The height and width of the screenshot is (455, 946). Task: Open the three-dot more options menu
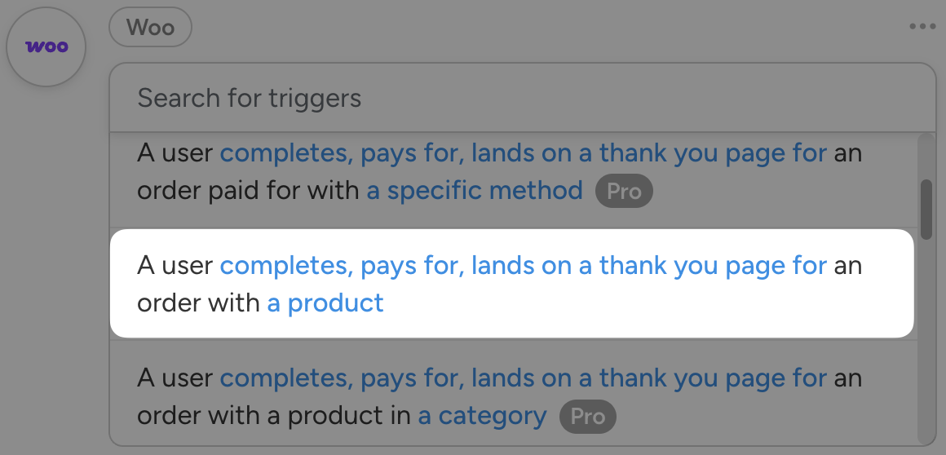tap(922, 27)
